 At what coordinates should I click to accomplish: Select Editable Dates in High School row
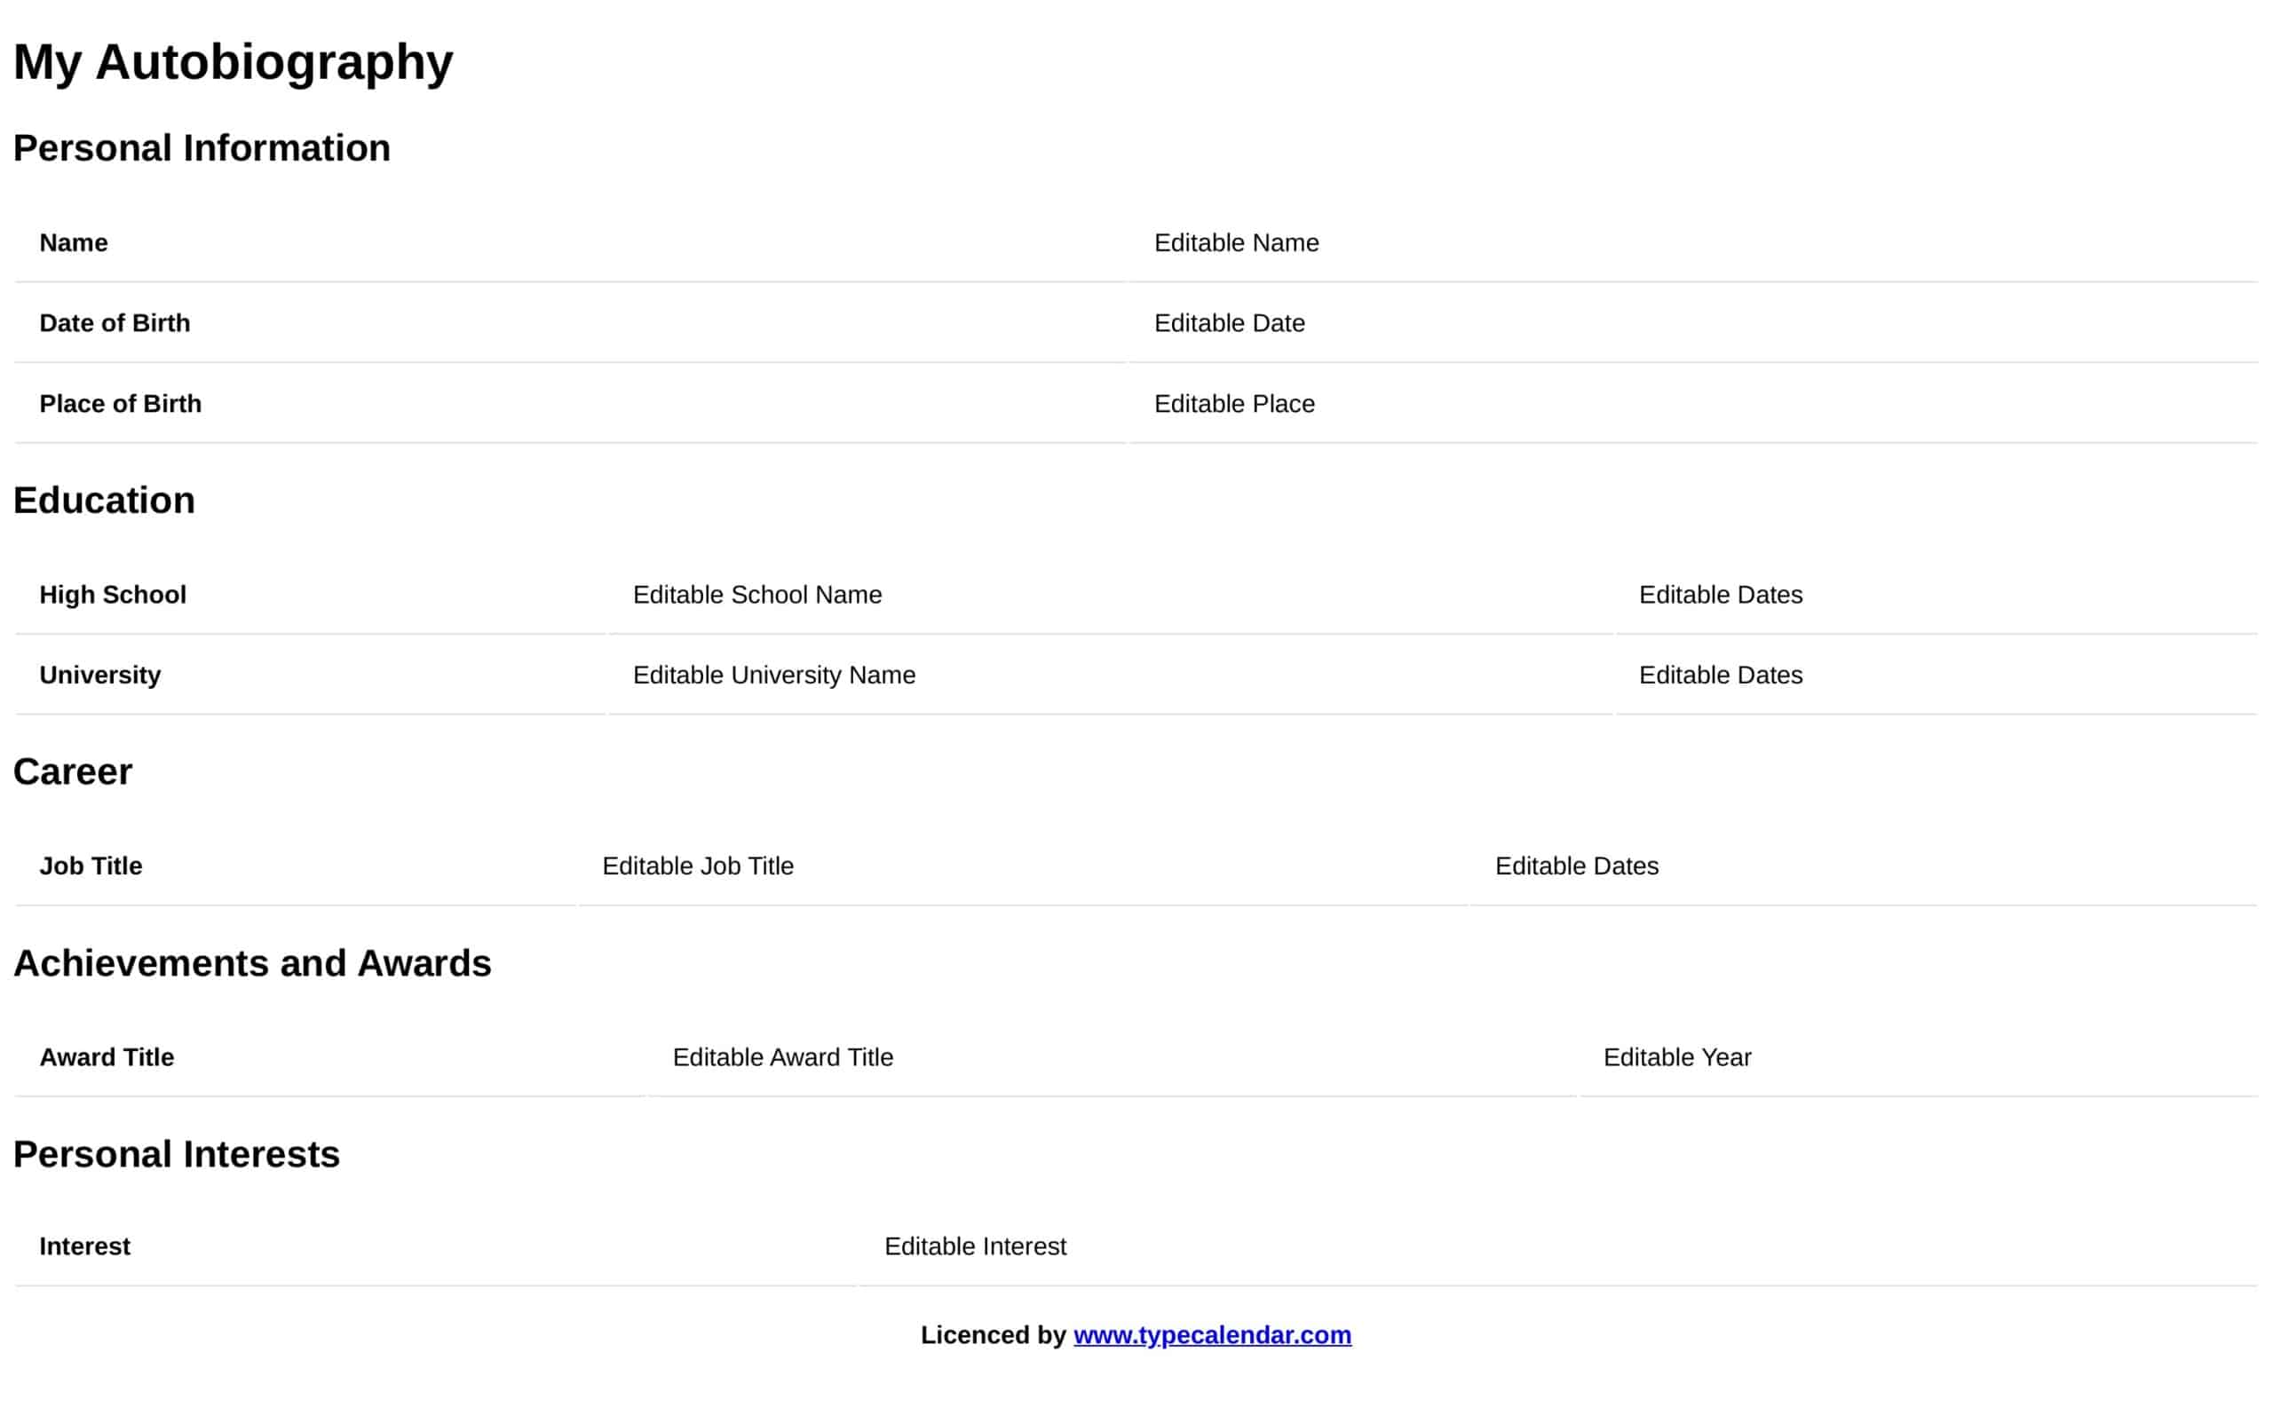point(1721,595)
